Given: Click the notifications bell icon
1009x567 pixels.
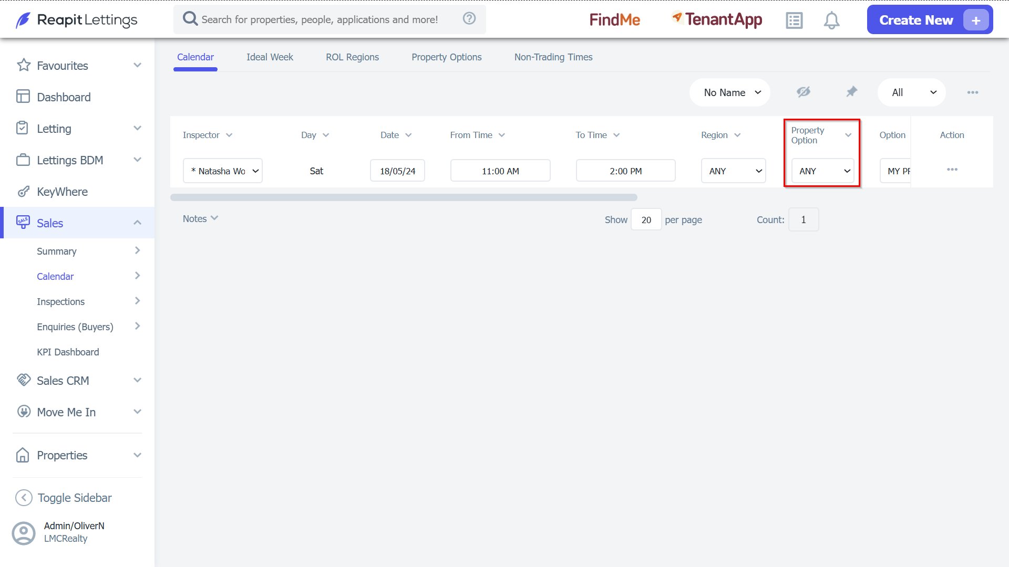Looking at the screenshot, I should click(x=831, y=20).
